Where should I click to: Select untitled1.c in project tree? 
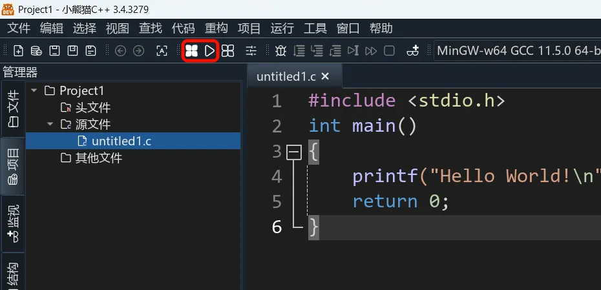coord(121,141)
